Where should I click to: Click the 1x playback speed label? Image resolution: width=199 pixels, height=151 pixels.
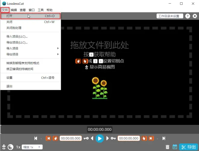coord(18,147)
